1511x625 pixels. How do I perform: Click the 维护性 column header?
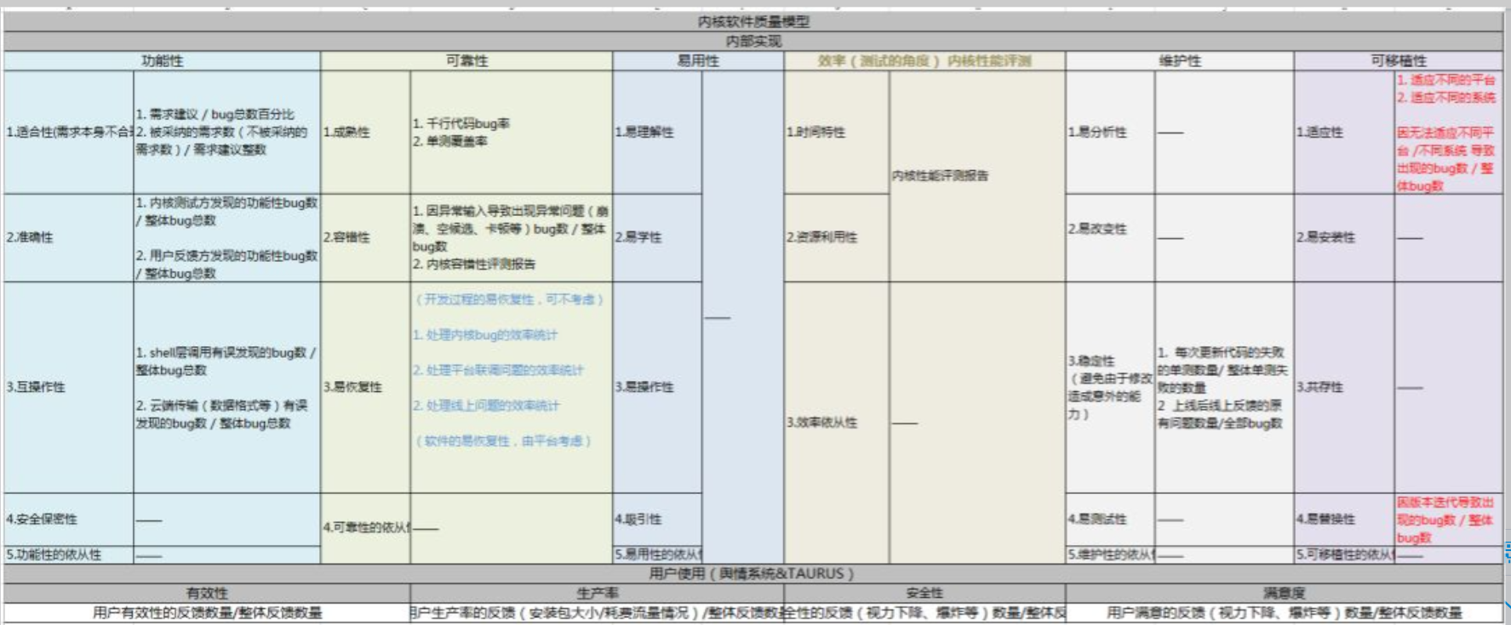(x=1180, y=60)
